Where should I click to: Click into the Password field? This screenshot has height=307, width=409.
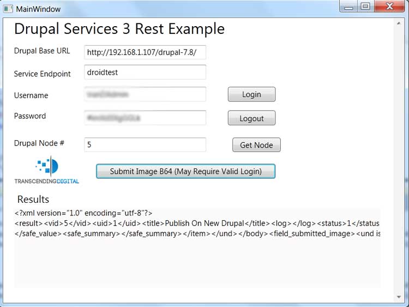click(145, 118)
